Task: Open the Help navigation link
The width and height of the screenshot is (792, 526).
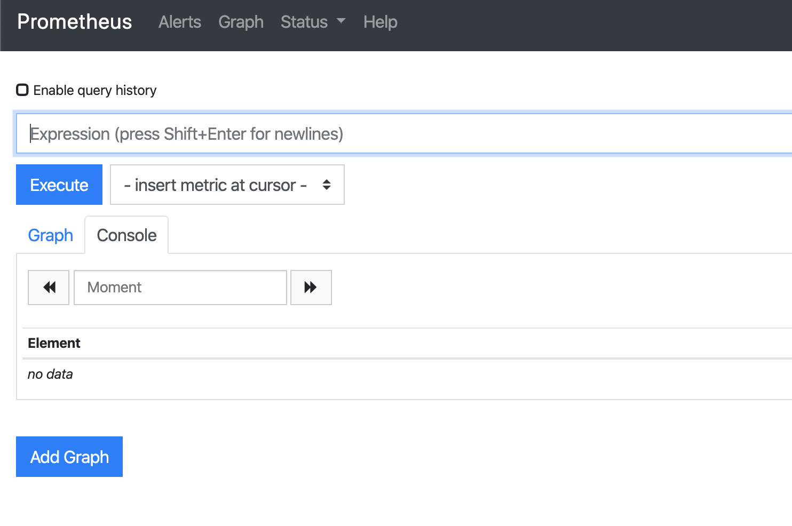Action: [380, 22]
